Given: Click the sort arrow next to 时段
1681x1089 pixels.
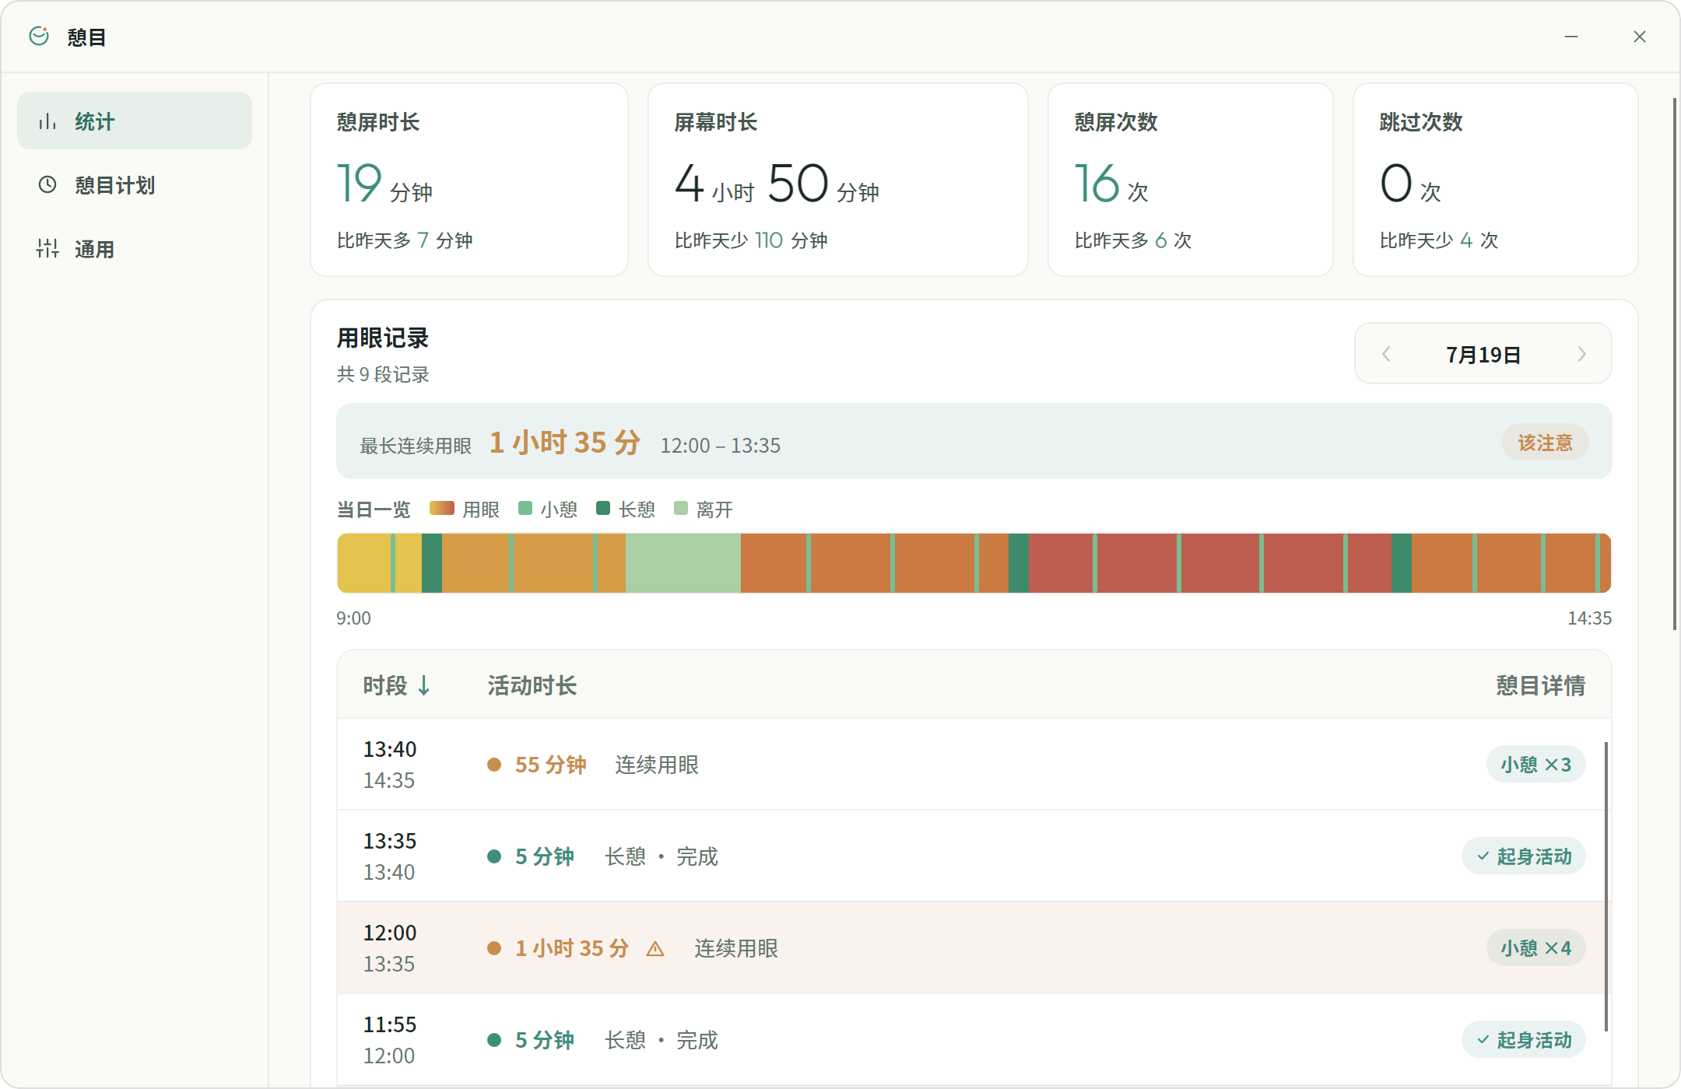Looking at the screenshot, I should (424, 685).
